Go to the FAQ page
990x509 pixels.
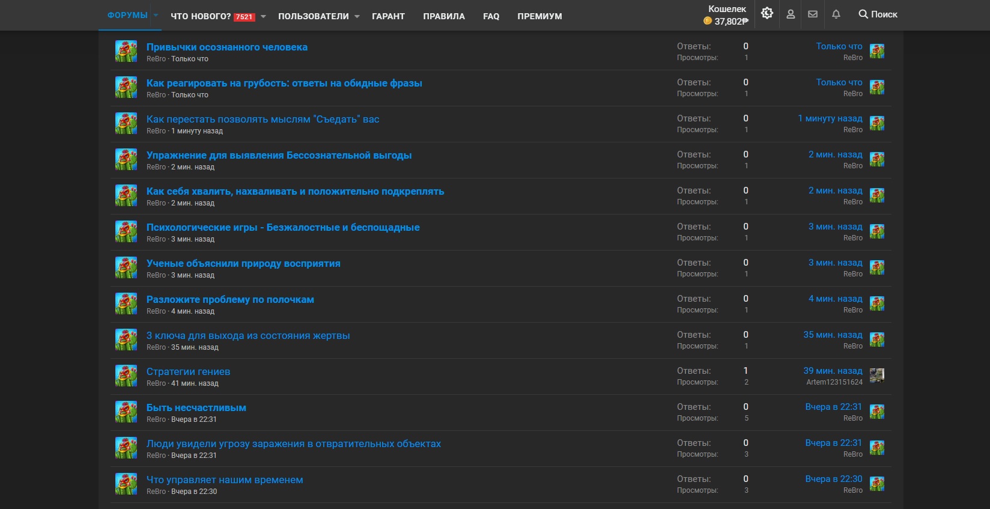[491, 16]
